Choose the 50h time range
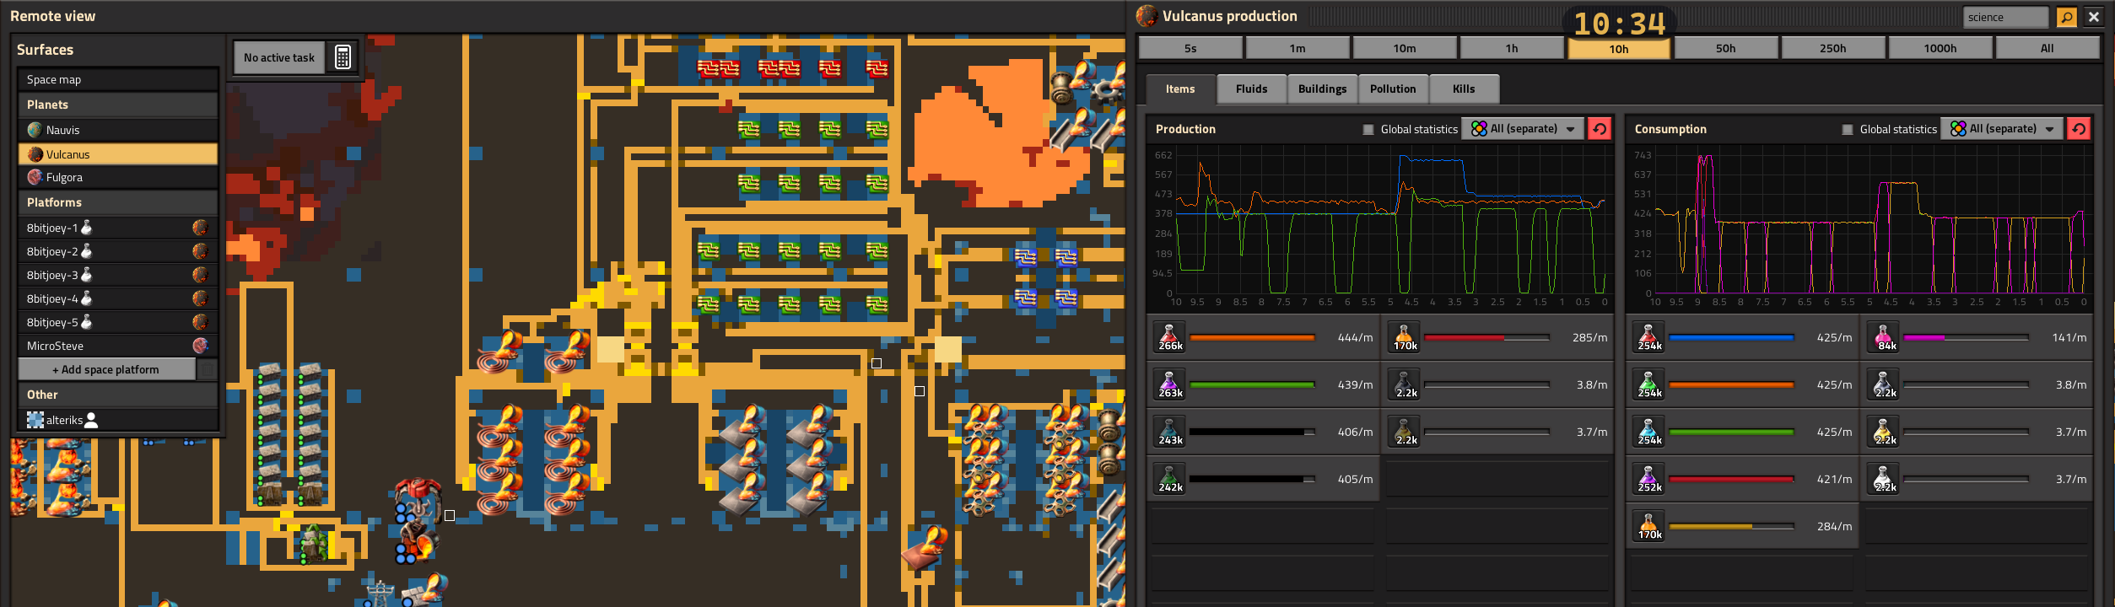Viewport: 2115px width, 607px height. tap(1726, 48)
